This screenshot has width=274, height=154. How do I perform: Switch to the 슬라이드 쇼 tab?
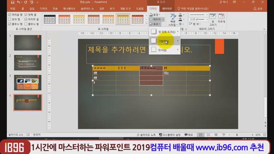(x=87, y=8)
